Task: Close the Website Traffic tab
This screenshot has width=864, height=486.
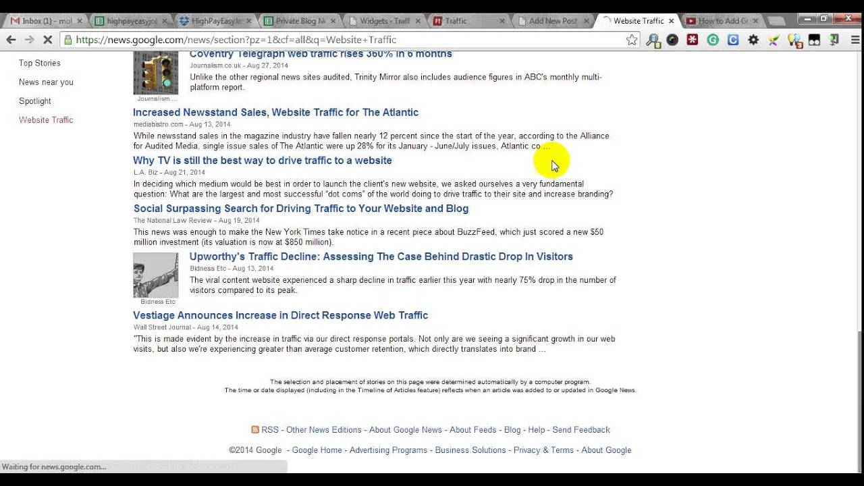Action: [x=671, y=21]
